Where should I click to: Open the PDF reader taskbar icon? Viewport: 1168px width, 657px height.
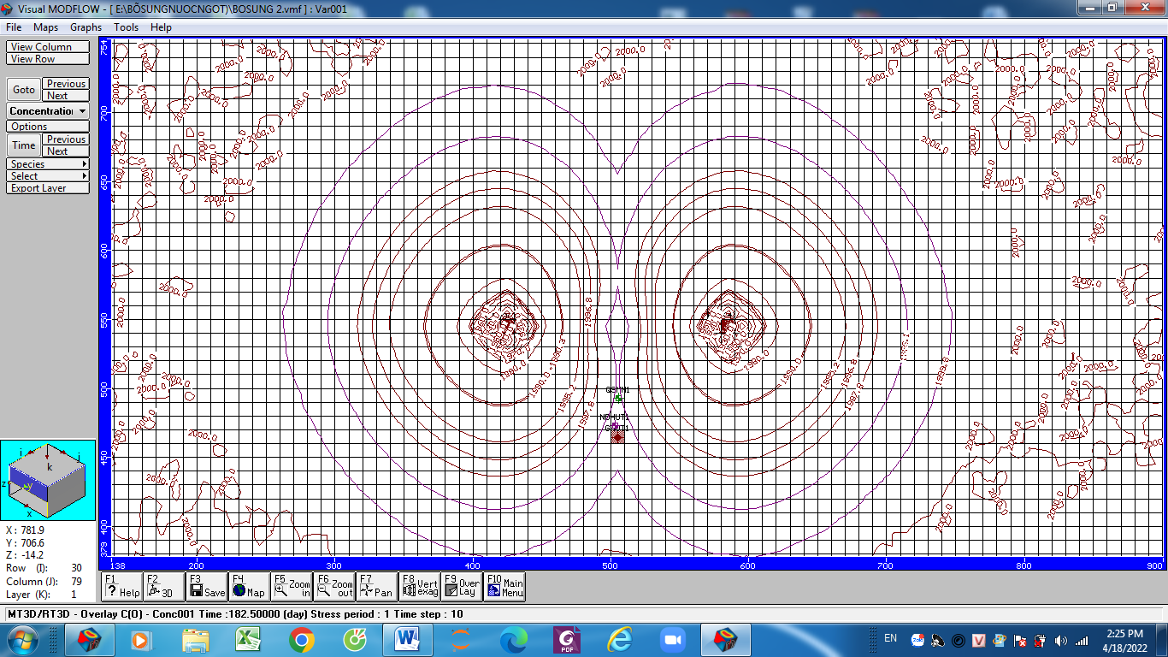[x=566, y=639]
